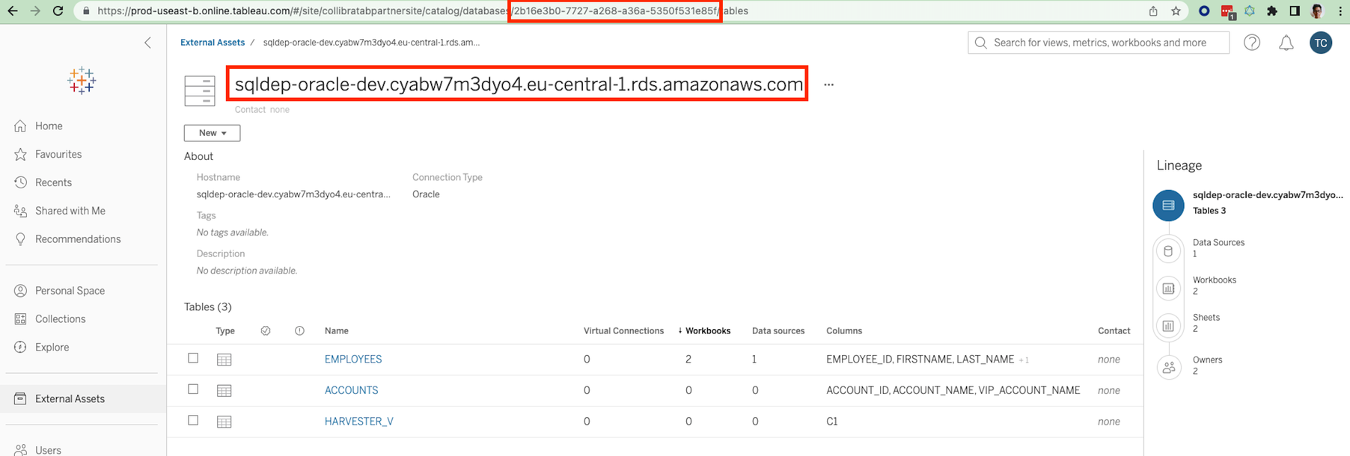Go to Favourites in sidebar

point(58,154)
